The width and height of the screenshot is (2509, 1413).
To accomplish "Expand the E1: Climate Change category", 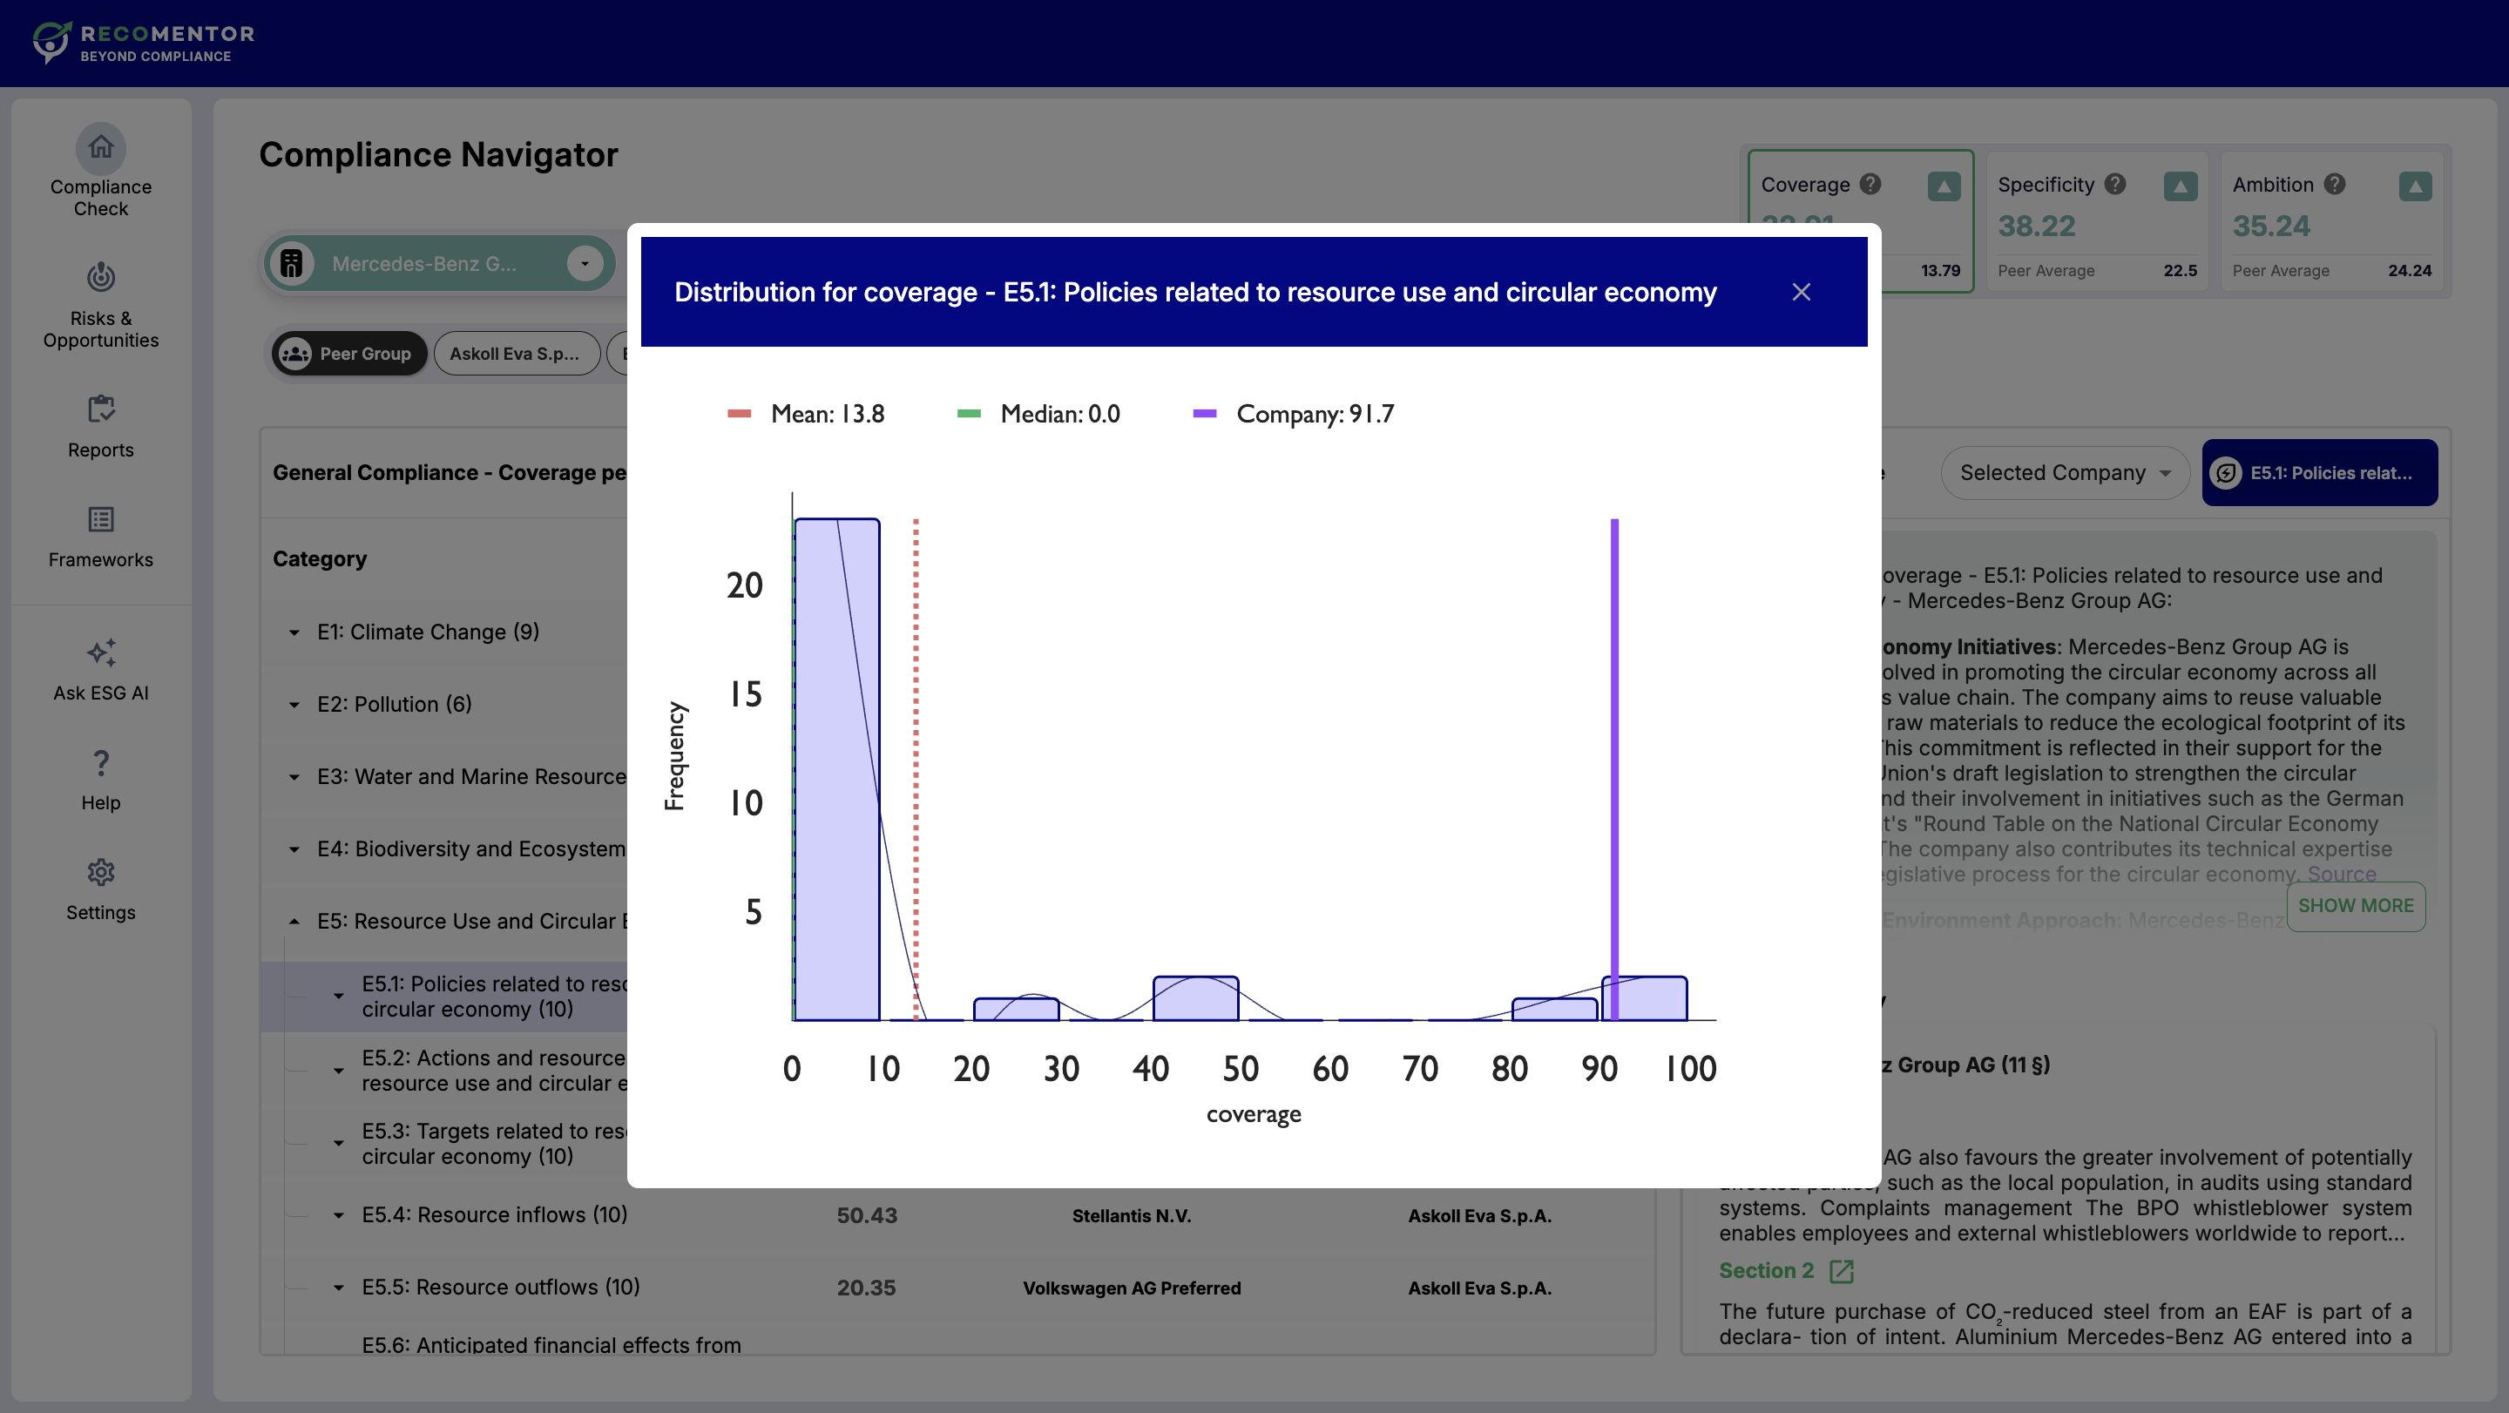I will (x=294, y=632).
